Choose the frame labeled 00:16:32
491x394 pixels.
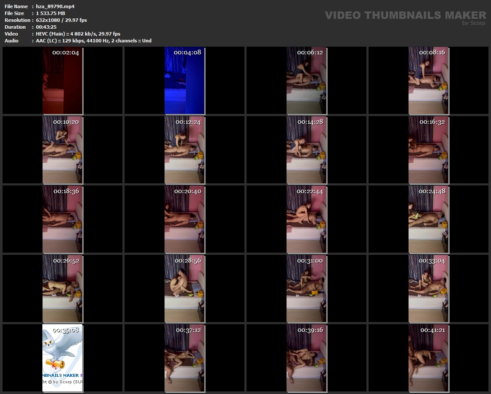429,150
